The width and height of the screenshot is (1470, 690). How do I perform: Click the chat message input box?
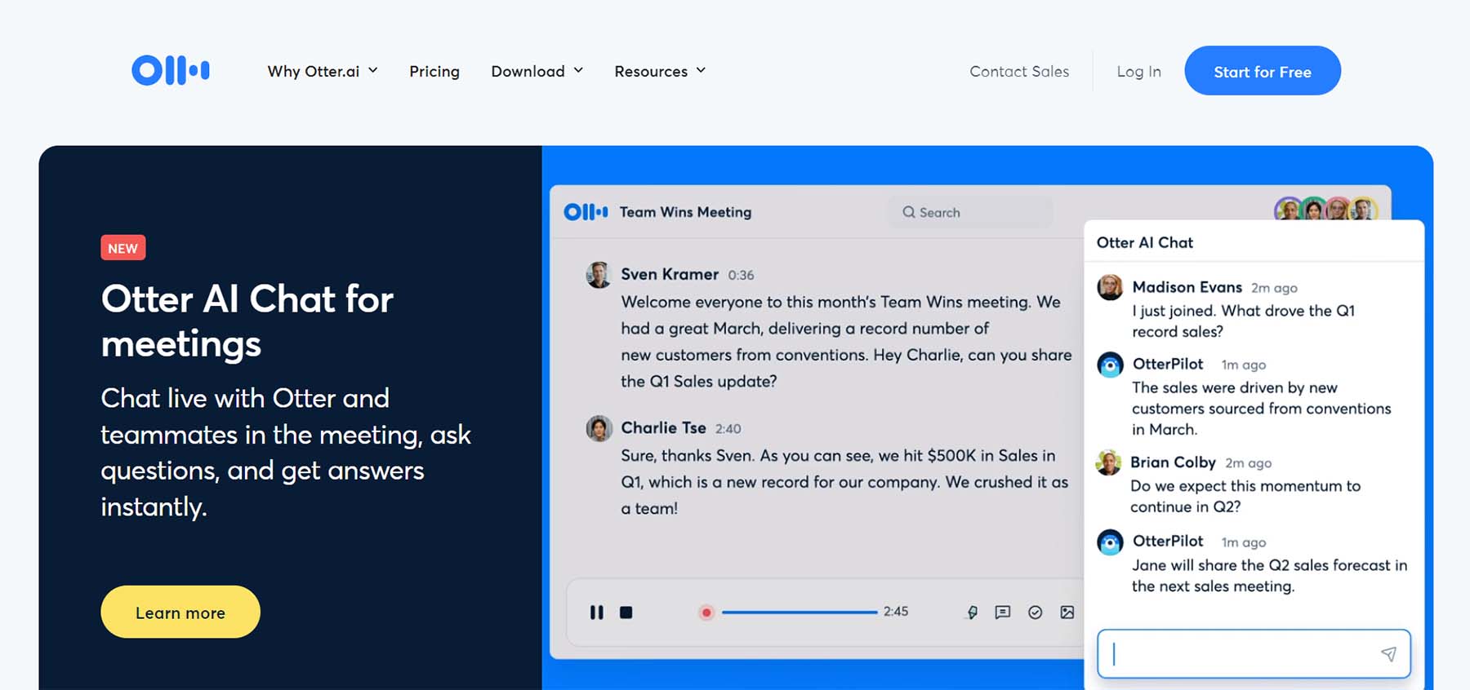click(1254, 653)
